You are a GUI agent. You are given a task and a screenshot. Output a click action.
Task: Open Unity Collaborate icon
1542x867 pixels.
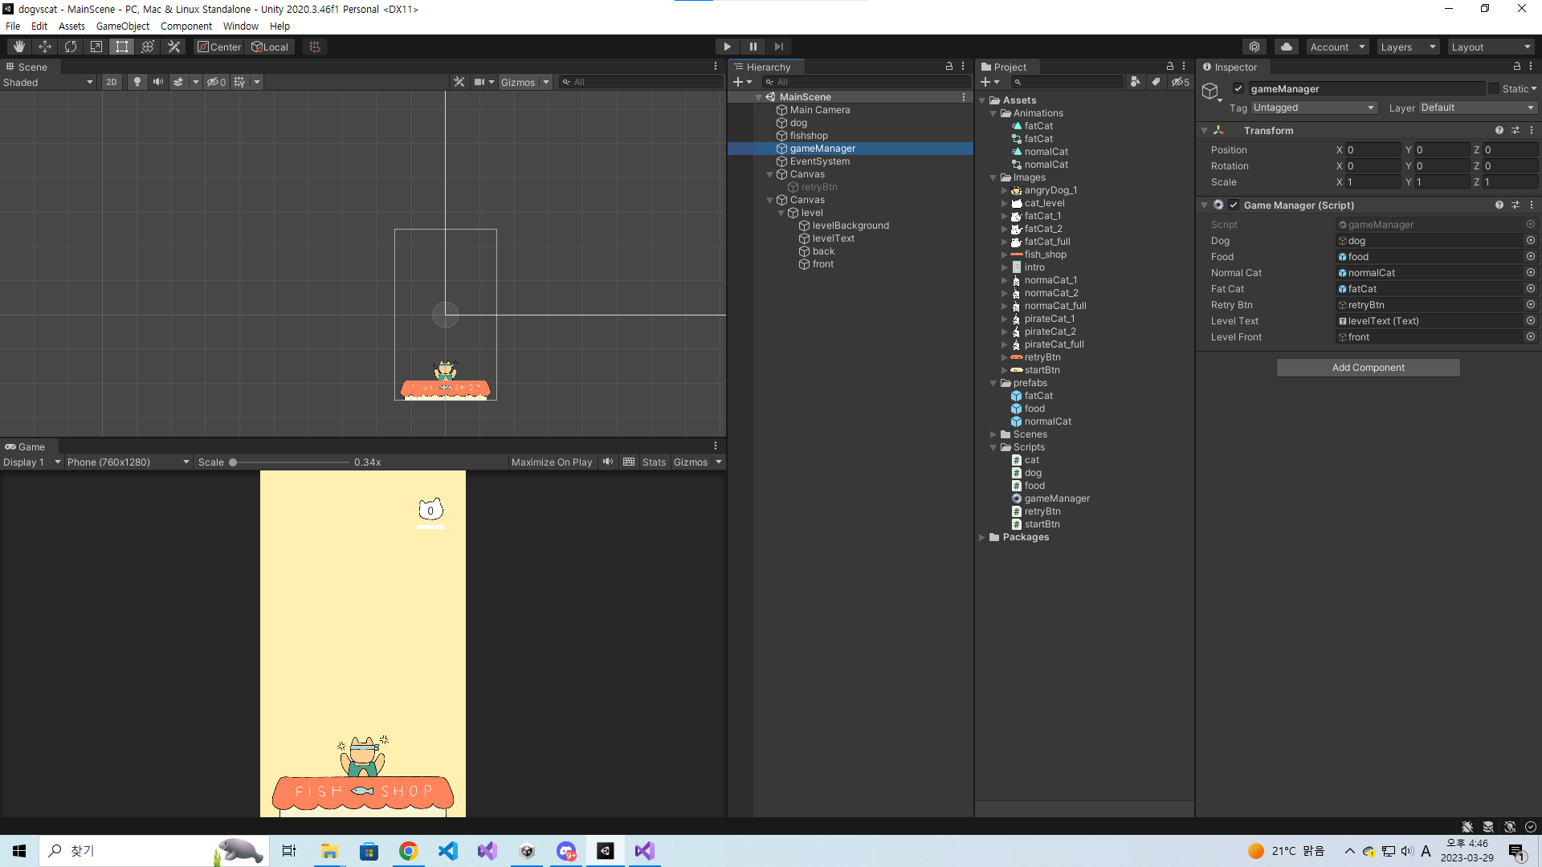click(1254, 47)
